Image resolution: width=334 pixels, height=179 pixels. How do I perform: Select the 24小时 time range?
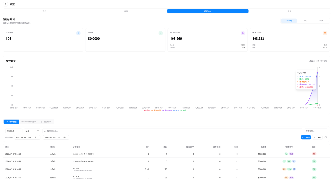(x=289, y=21)
